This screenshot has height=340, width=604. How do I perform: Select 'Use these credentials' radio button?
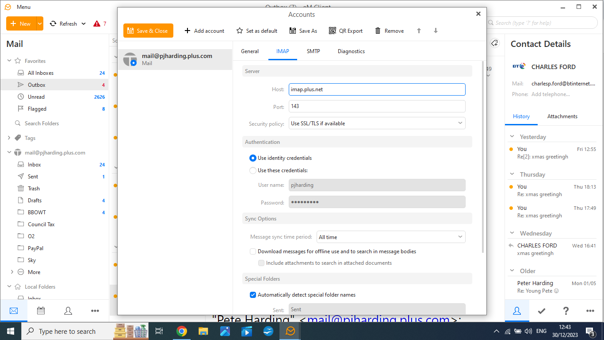point(253,170)
